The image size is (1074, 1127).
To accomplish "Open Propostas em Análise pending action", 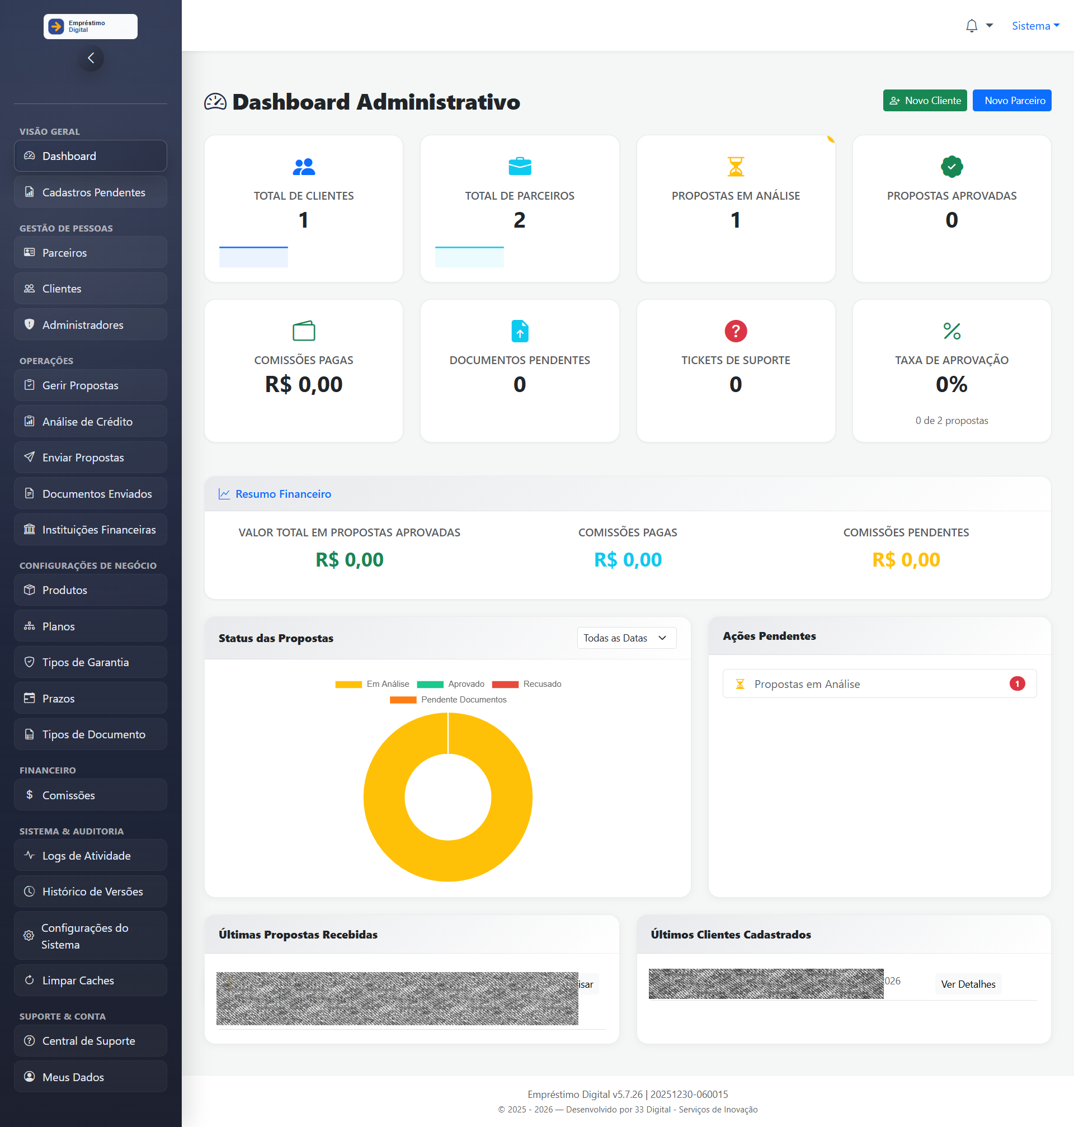I will (879, 683).
